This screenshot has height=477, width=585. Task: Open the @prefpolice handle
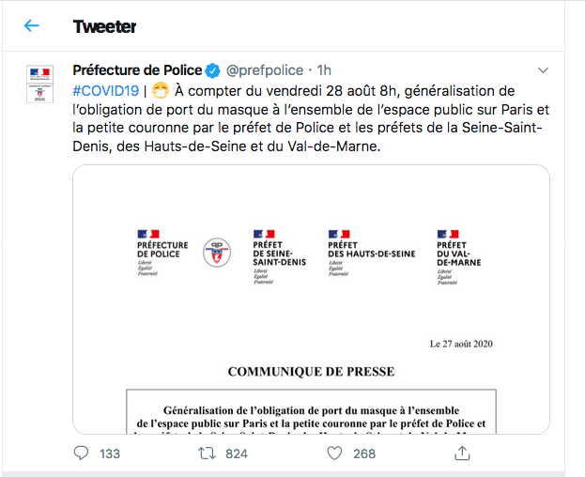point(265,70)
